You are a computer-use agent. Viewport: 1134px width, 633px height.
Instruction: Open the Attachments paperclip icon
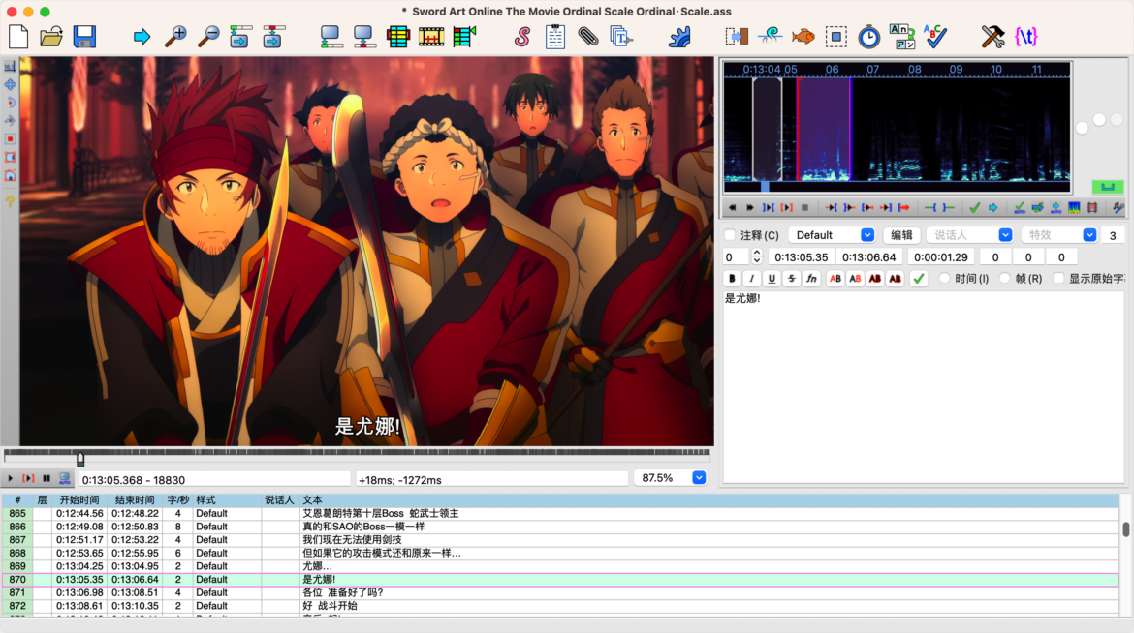[x=588, y=36]
